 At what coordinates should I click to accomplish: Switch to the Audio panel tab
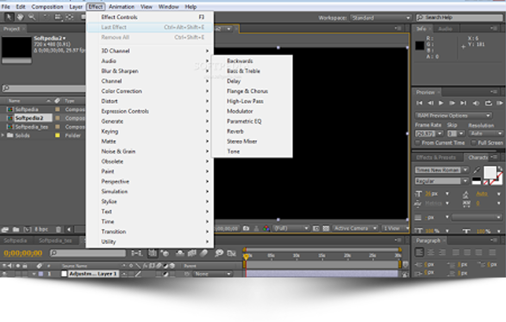click(x=445, y=29)
